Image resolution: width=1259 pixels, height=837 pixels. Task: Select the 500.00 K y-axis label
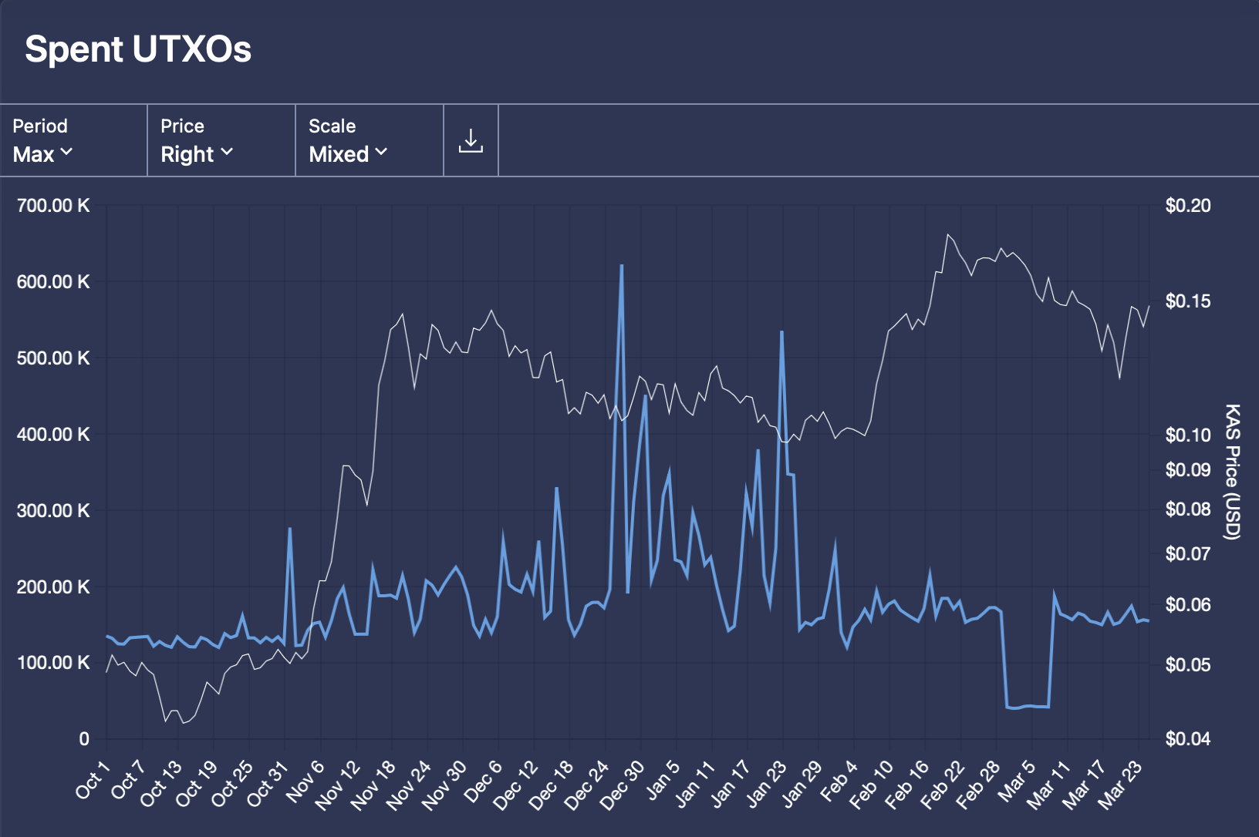[53, 358]
